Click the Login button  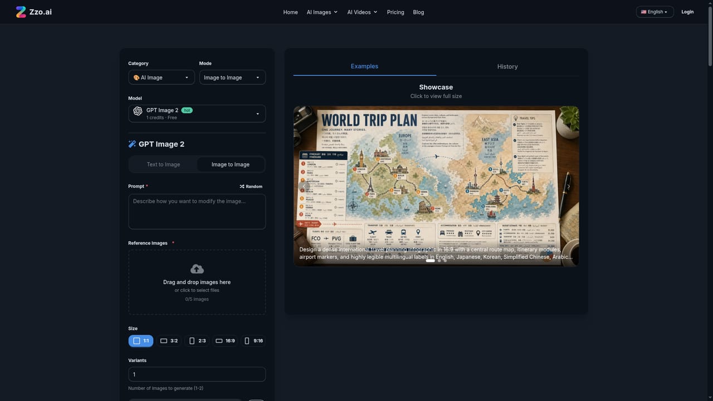tap(687, 12)
